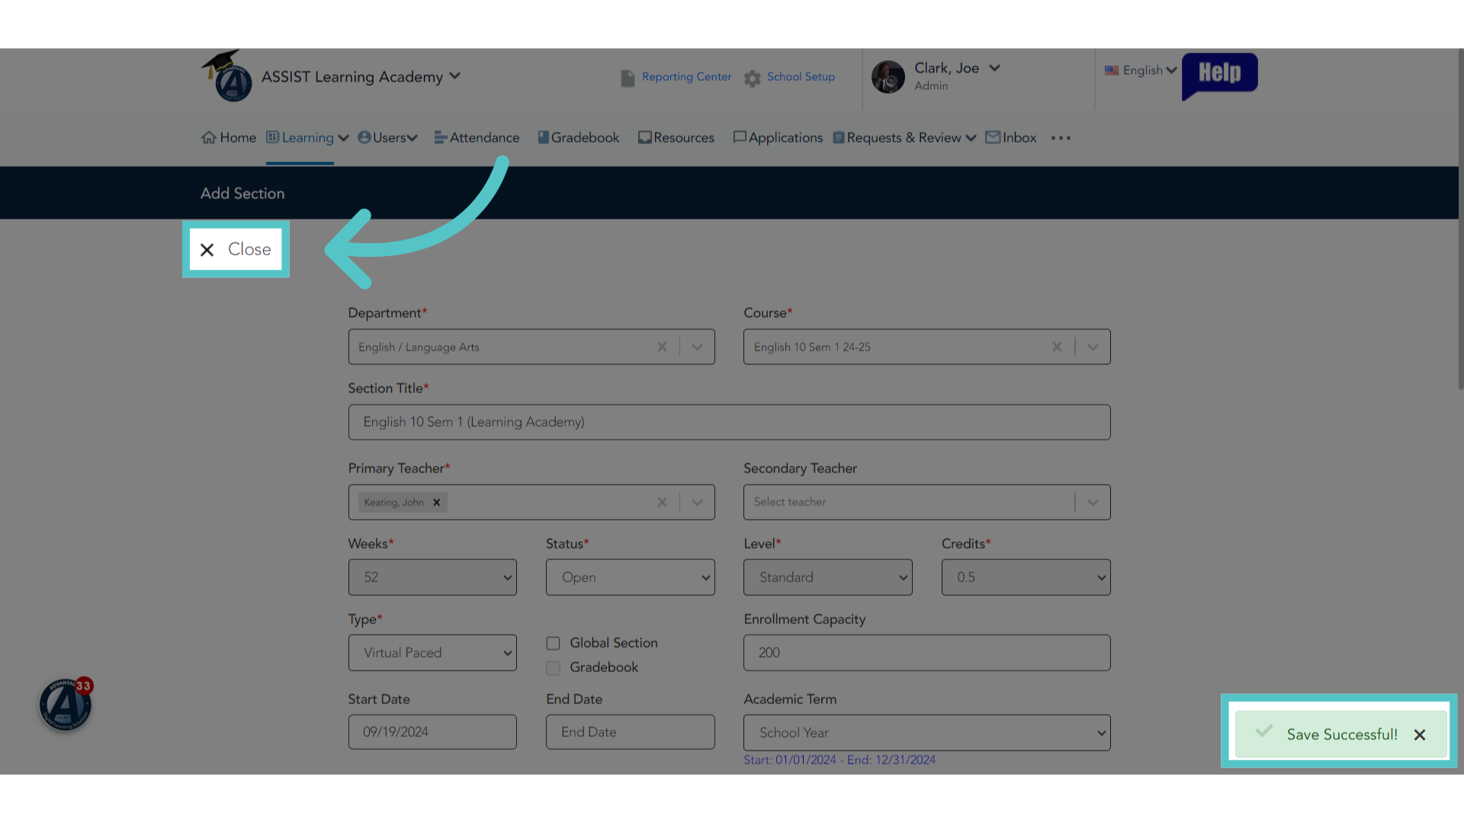1464x823 pixels.
Task: Dismiss the Save Successful notification
Action: pyautogui.click(x=1419, y=735)
